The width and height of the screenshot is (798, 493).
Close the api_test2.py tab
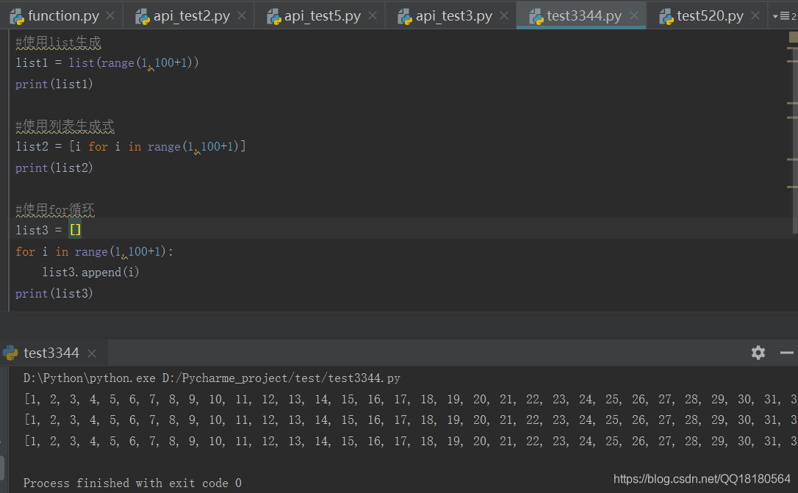point(242,16)
